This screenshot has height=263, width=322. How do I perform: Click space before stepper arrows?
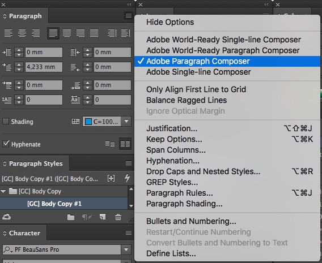point(19,85)
